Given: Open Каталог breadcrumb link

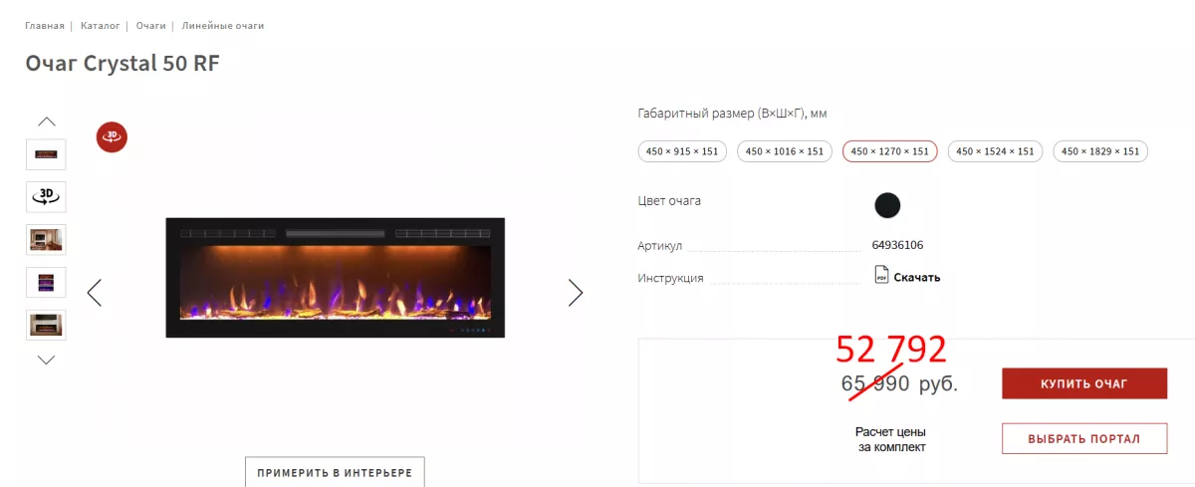Looking at the screenshot, I should pyautogui.click(x=100, y=25).
